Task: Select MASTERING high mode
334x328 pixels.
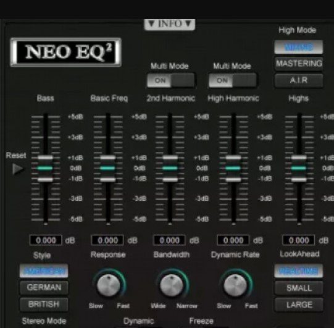Action: 299,64
